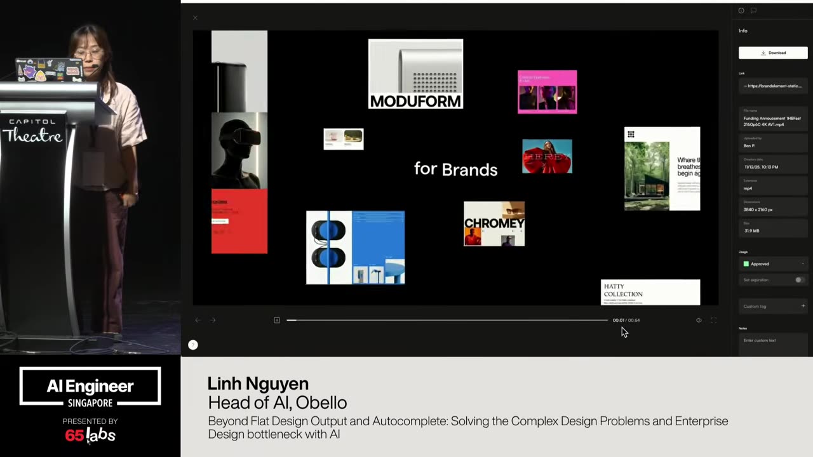Mute the video with the speaker icon
This screenshot has height=457, width=813.
pos(699,320)
